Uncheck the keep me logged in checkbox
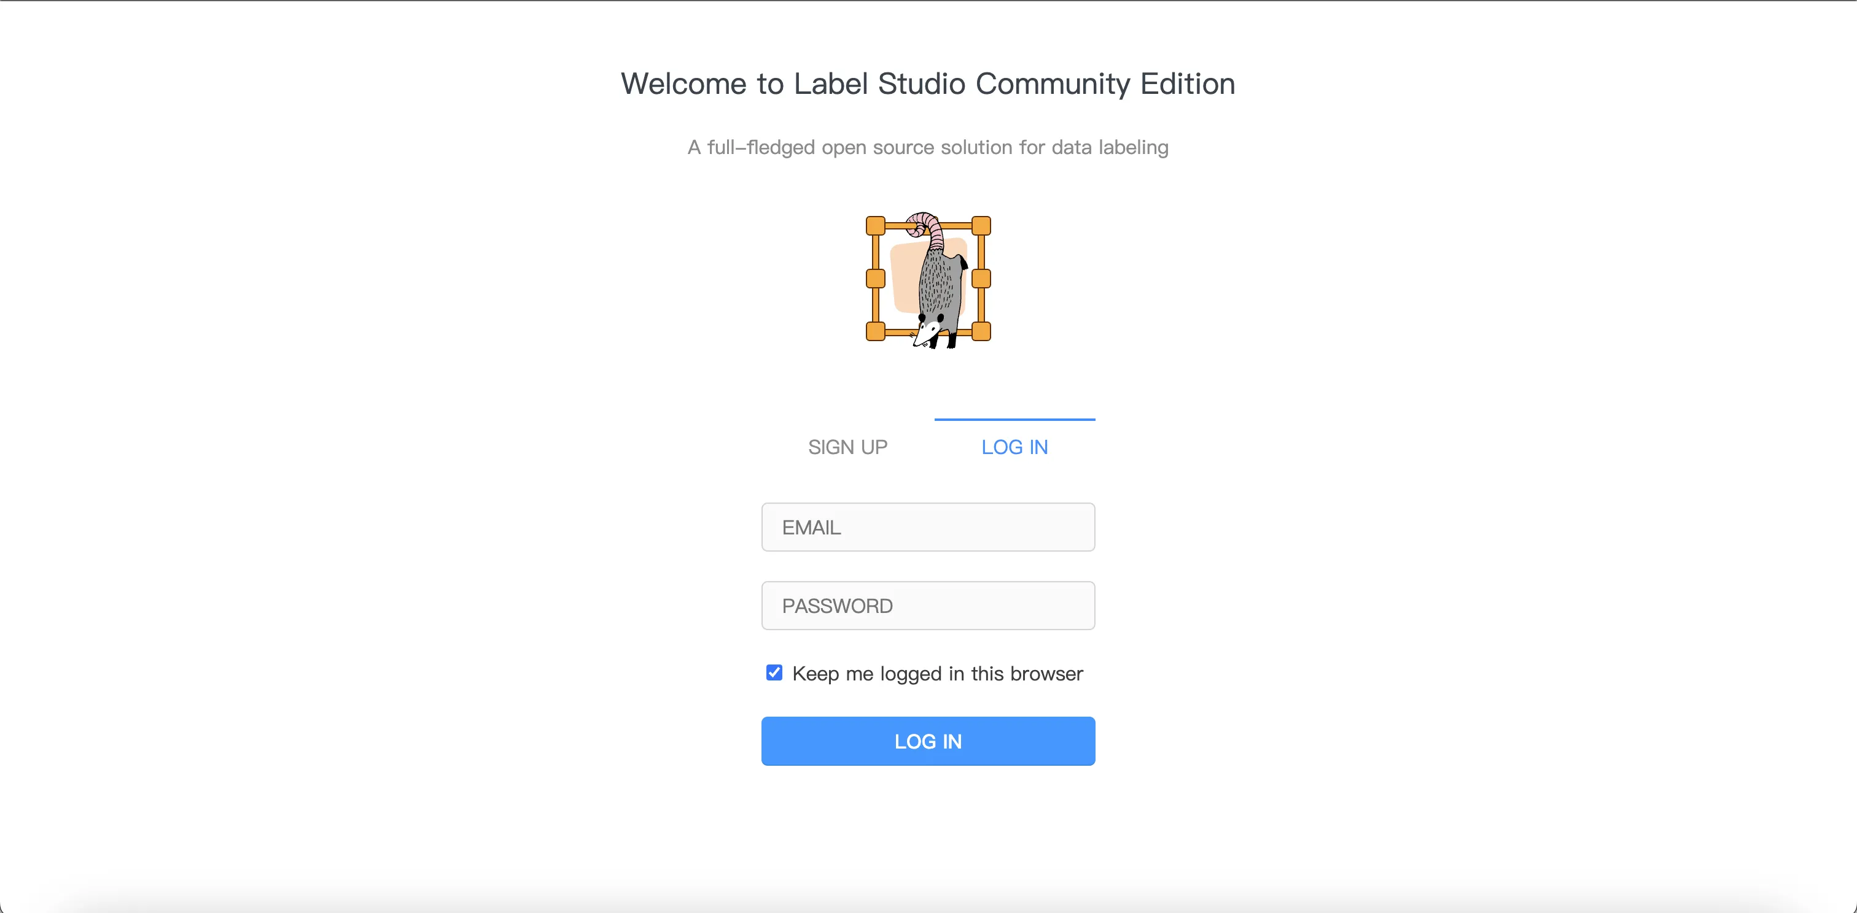This screenshot has width=1857, height=913. click(774, 672)
